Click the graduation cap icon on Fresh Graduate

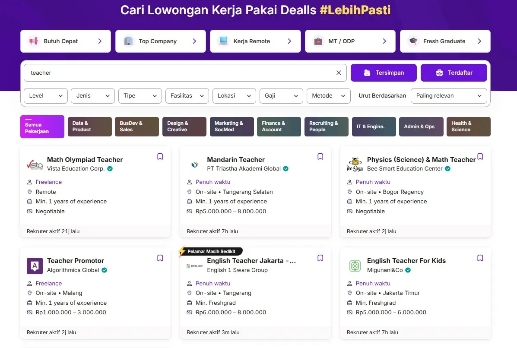coord(413,41)
